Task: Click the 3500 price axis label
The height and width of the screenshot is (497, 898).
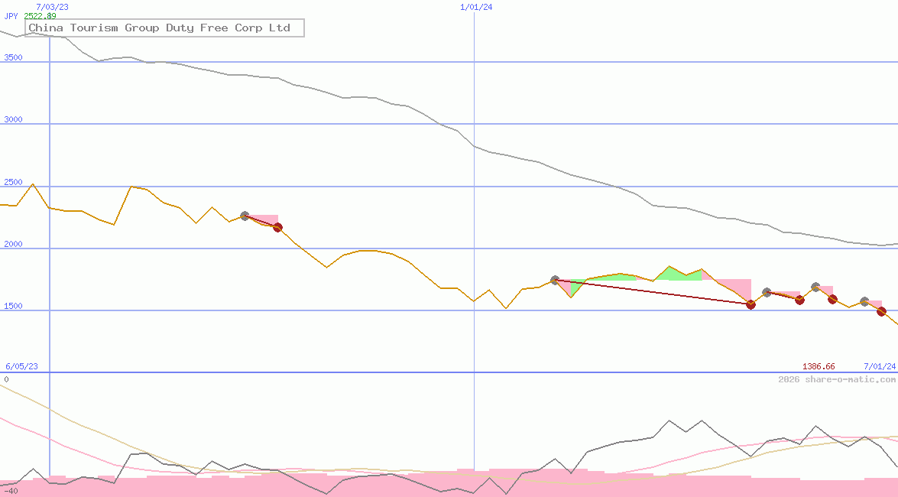Action: (13, 57)
